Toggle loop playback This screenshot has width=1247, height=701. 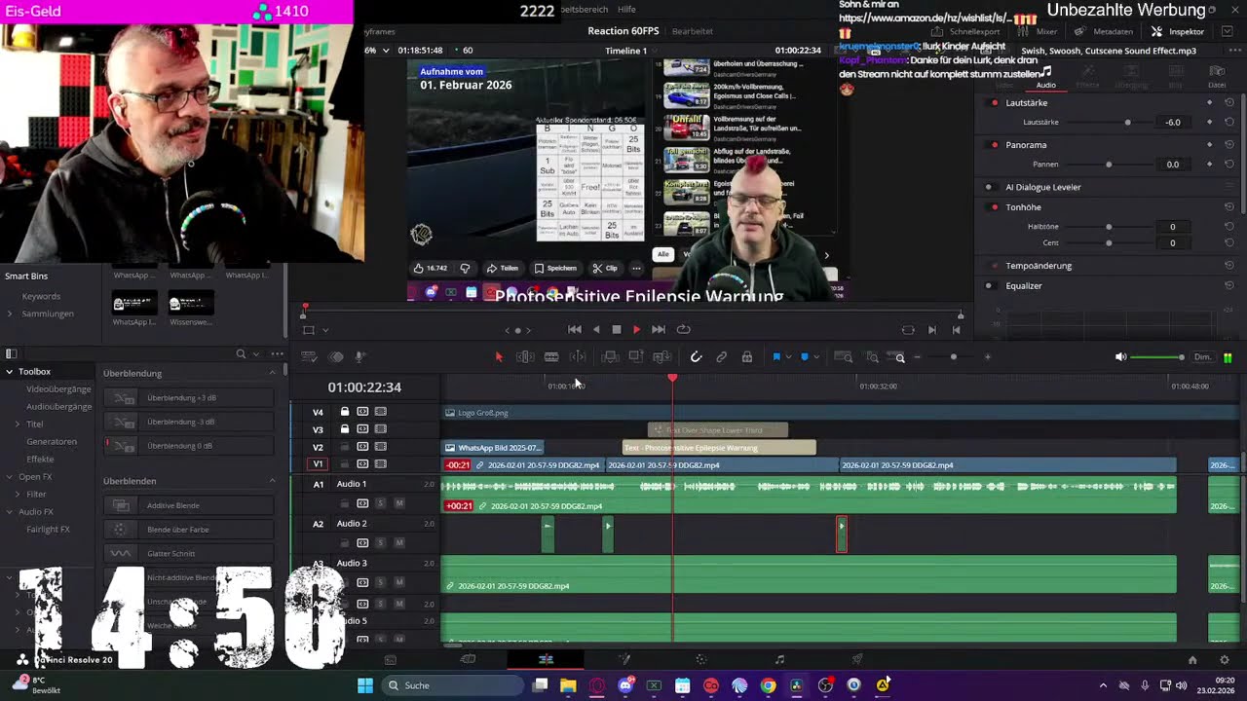[x=683, y=329]
